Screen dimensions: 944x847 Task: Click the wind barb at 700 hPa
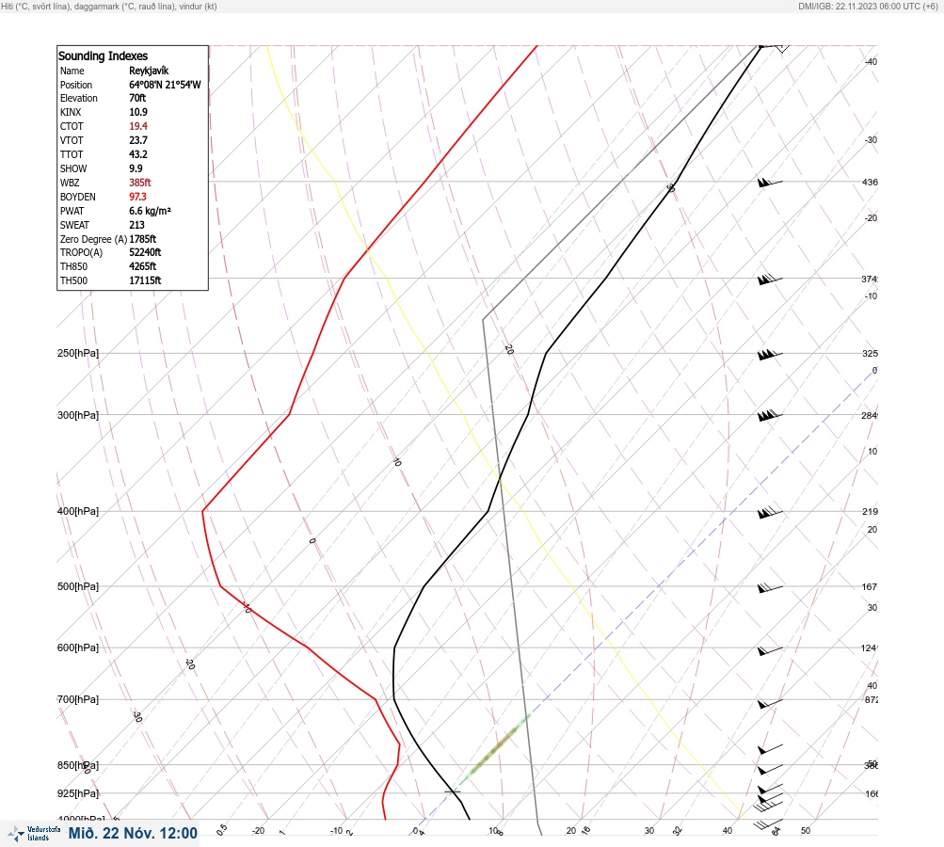770,703
